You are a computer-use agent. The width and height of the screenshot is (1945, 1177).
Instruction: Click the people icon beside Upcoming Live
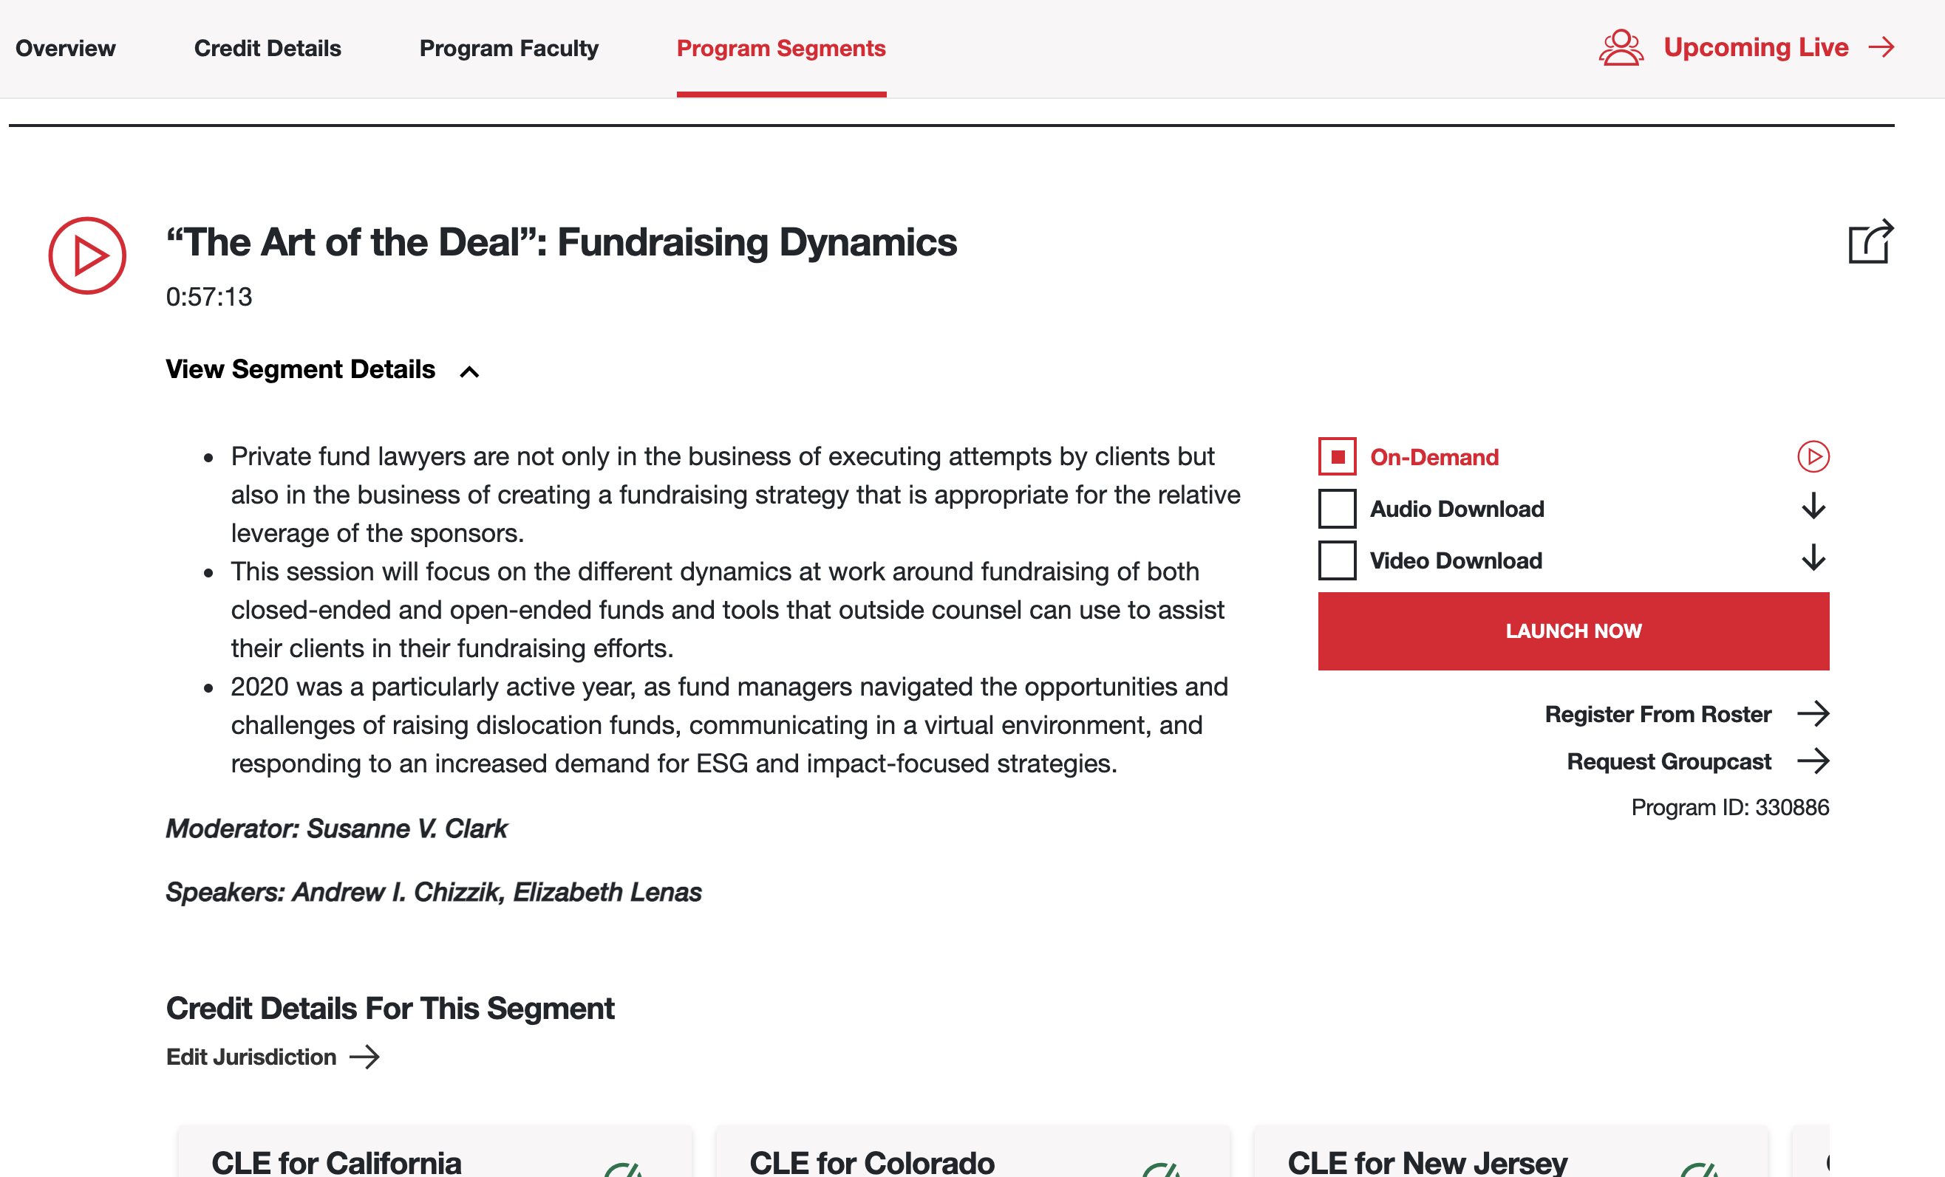coord(1621,48)
